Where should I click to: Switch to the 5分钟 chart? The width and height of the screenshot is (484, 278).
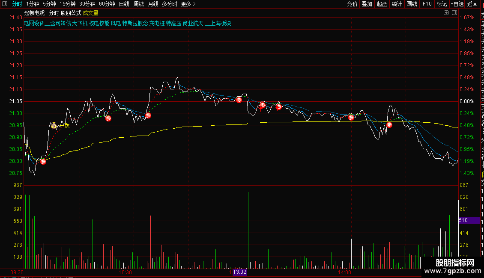[x=49, y=4]
